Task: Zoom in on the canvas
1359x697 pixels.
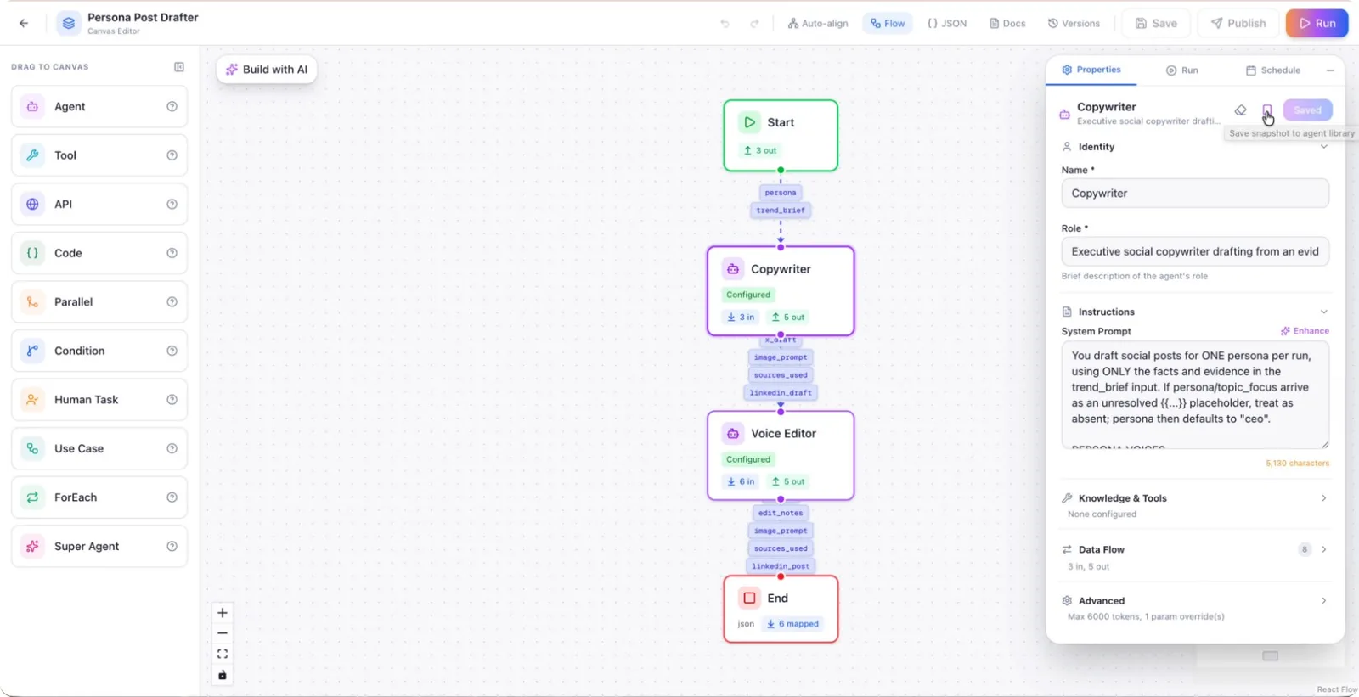Action: [x=223, y=613]
